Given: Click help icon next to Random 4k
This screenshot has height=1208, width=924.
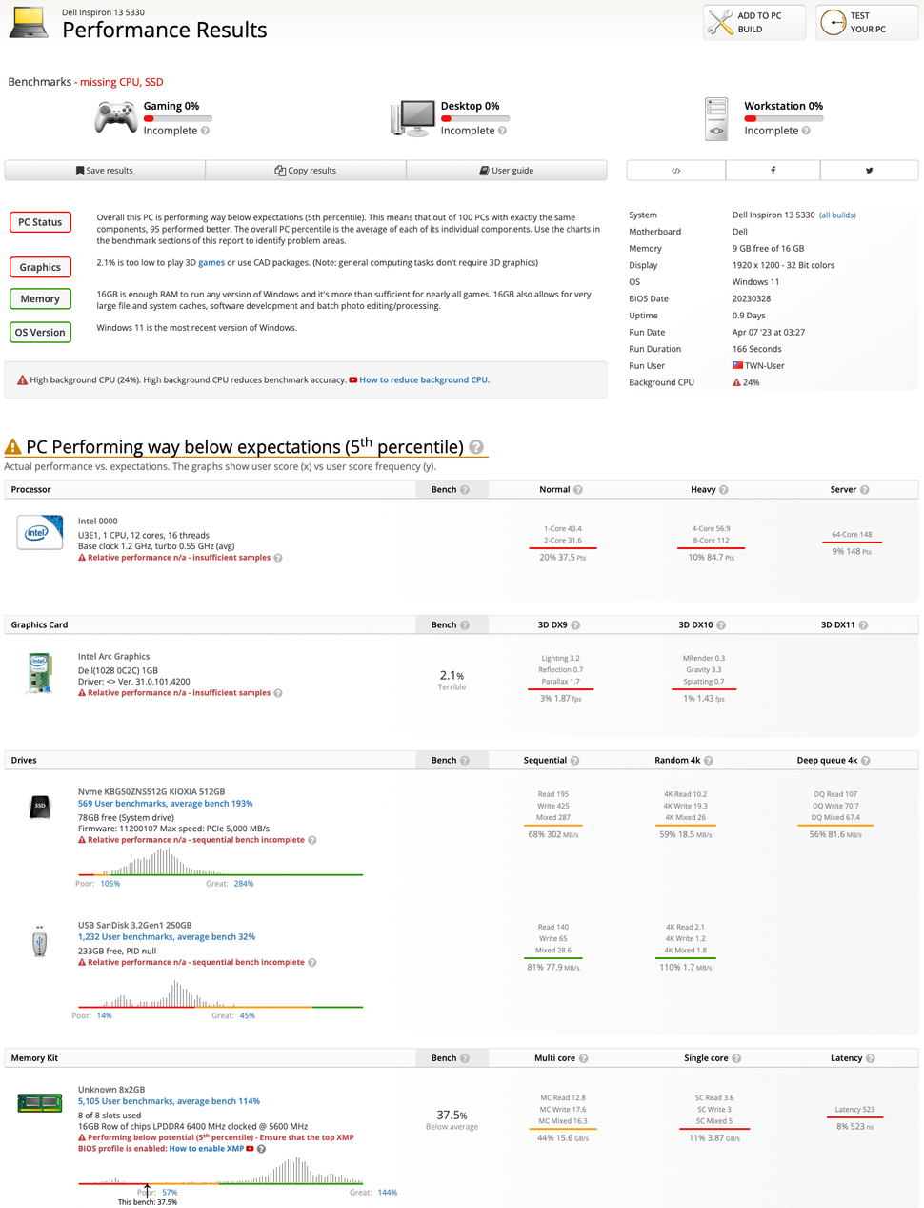Looking at the screenshot, I should click(709, 761).
